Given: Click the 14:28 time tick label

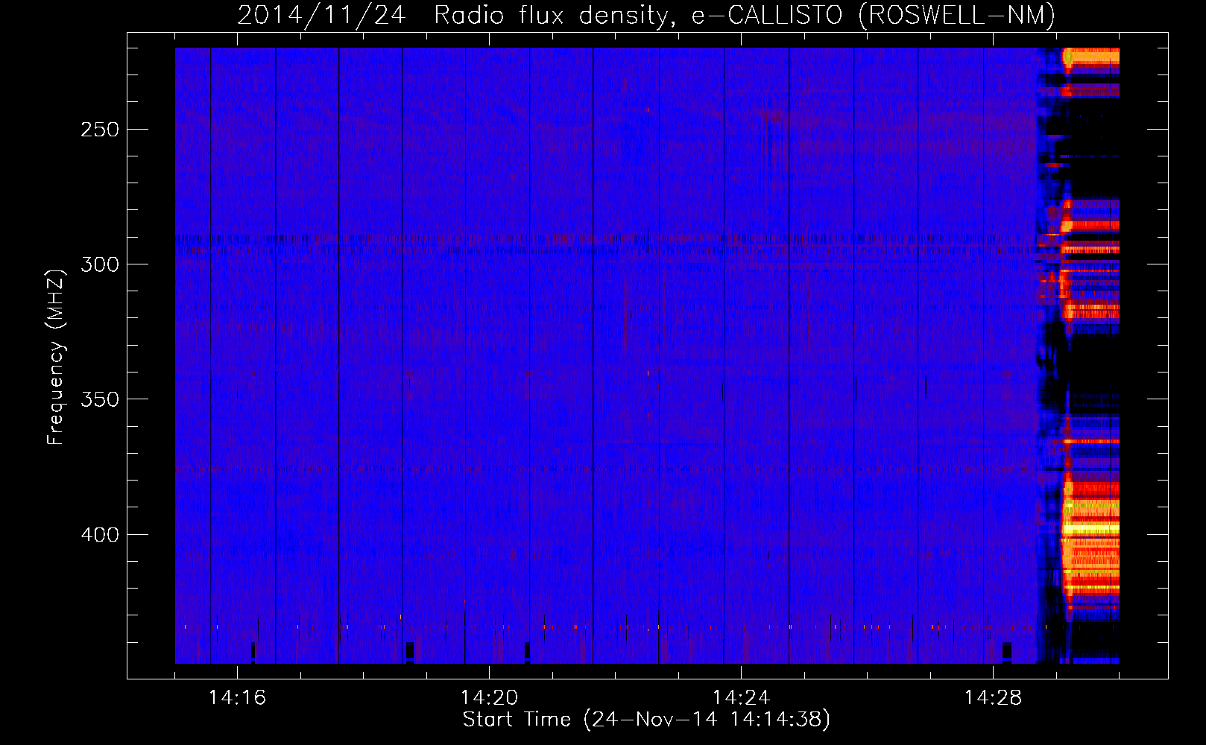Looking at the screenshot, I should click(993, 698).
